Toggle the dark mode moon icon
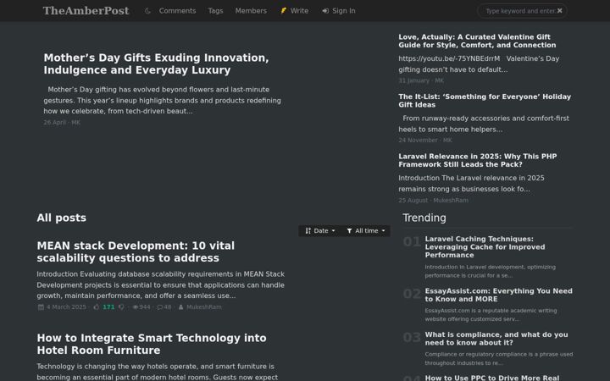This screenshot has width=610, height=381. [x=147, y=11]
